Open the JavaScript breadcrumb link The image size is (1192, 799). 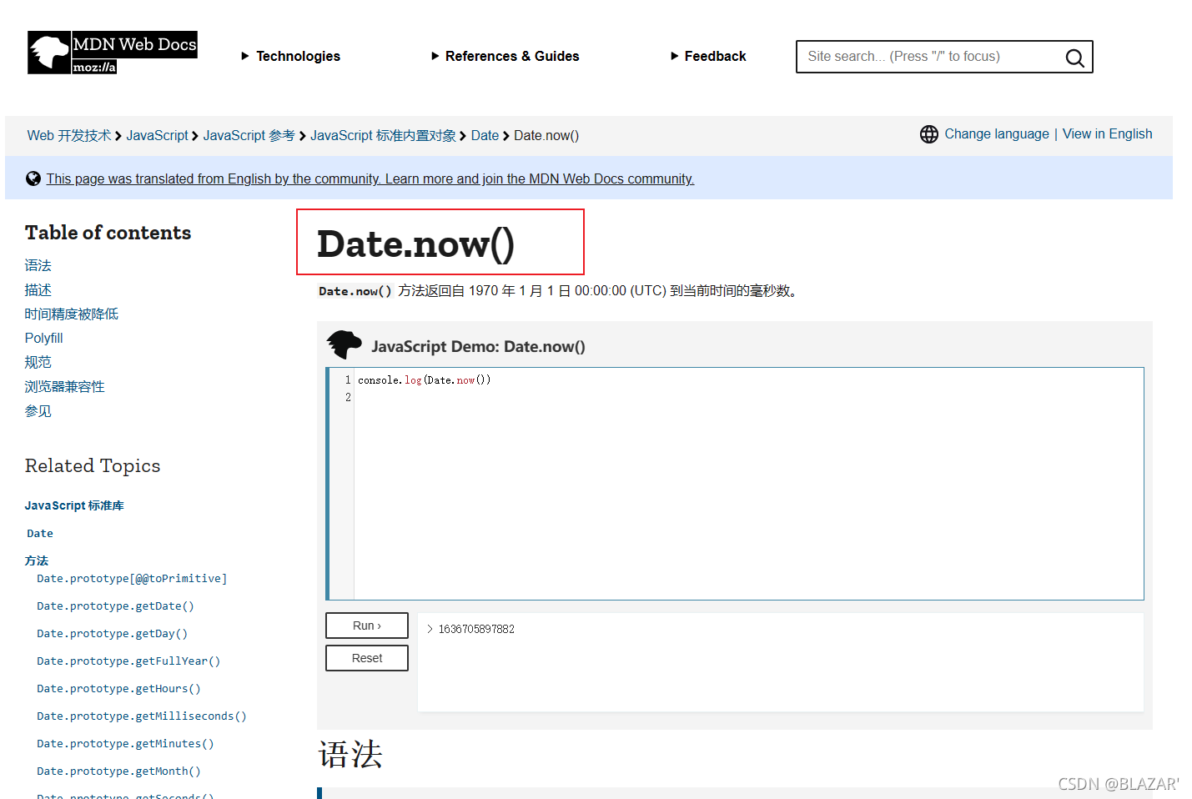coord(157,135)
